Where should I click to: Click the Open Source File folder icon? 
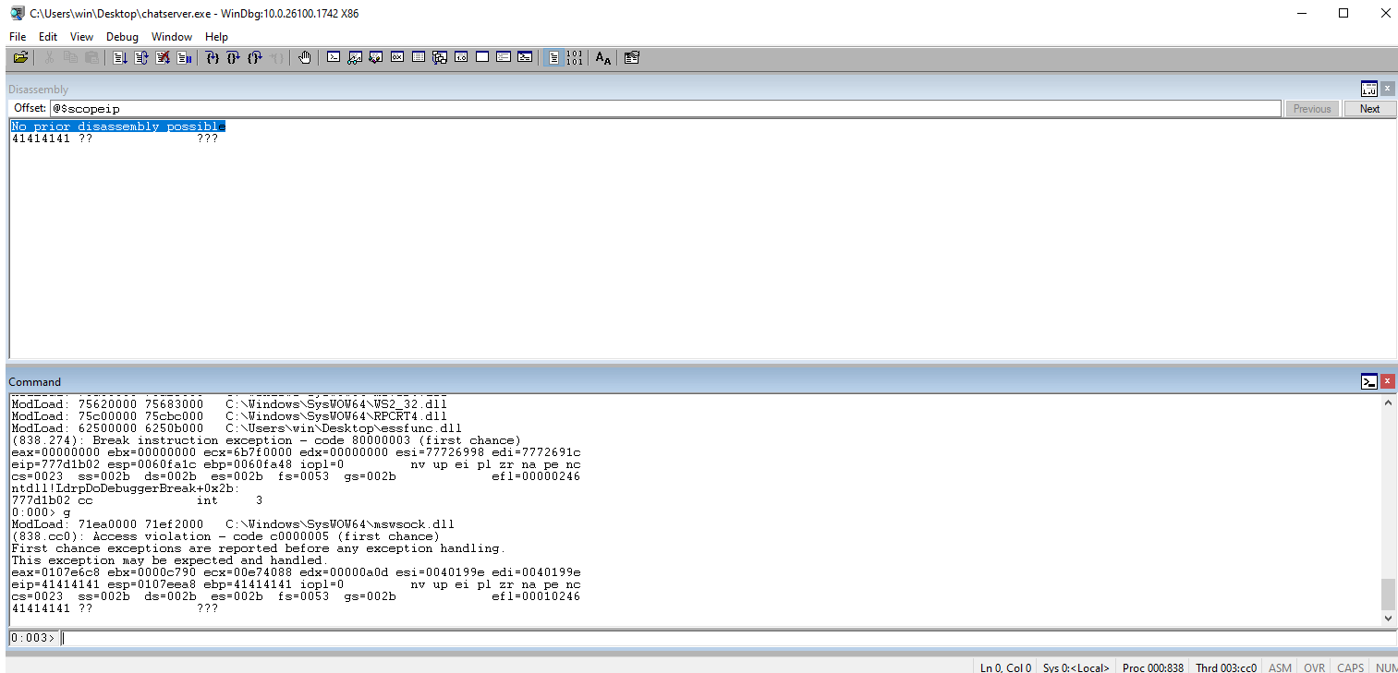20,57
